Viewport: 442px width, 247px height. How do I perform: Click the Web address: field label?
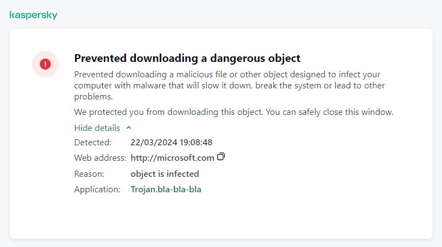[100, 158]
